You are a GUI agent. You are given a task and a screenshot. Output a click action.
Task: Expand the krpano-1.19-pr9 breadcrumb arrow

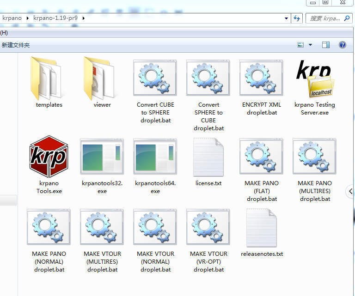84,18
